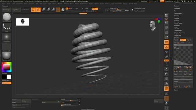Click the Rotate view icon
Image resolution: width=196 pixels, height=110 pixels.
166,83
